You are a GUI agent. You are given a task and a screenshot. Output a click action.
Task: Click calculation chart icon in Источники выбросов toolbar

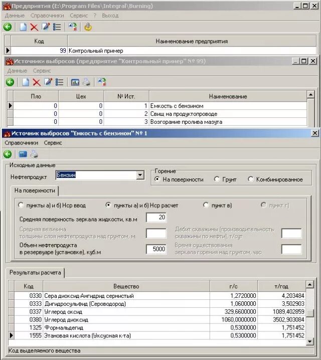(x=75, y=82)
